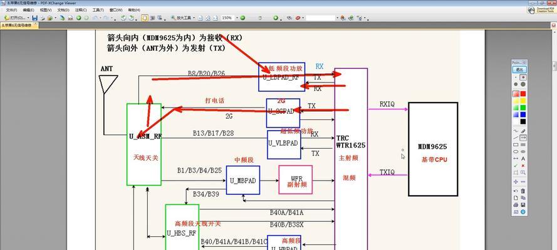Click the blue info circle in palette
Viewport: 557px width, 250px height.
(523, 212)
